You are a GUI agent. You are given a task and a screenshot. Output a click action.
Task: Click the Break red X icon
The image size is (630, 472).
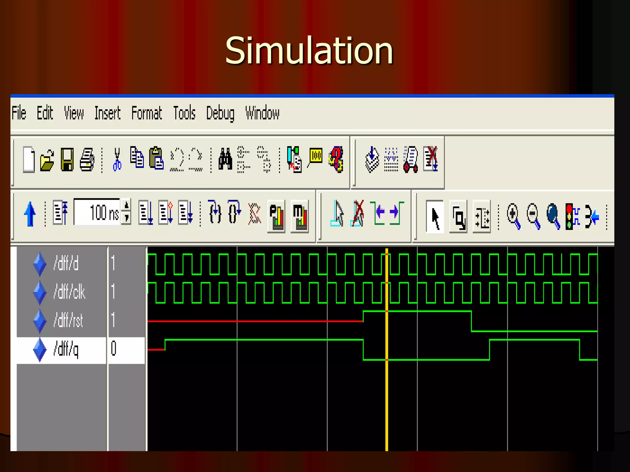tap(431, 159)
